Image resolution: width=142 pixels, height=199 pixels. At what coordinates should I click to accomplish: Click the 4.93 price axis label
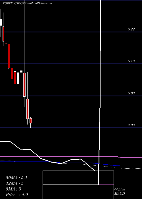tap(131, 125)
